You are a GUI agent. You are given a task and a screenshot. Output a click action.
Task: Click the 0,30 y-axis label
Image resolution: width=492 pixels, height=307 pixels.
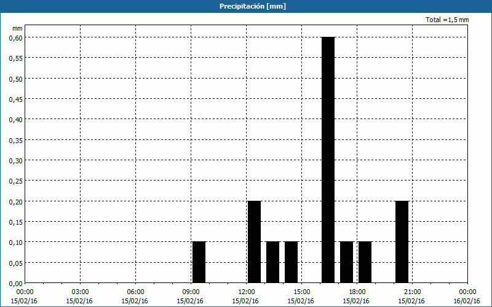(16, 160)
